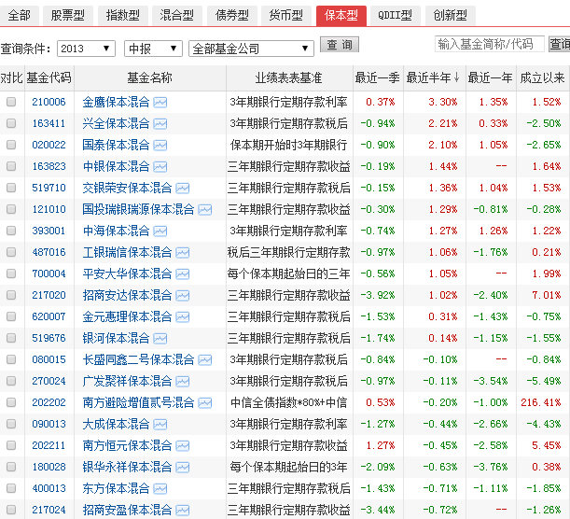Open chart icon next to 交银荣安保本混合
This screenshot has height=519, width=570.
pyautogui.click(x=183, y=189)
